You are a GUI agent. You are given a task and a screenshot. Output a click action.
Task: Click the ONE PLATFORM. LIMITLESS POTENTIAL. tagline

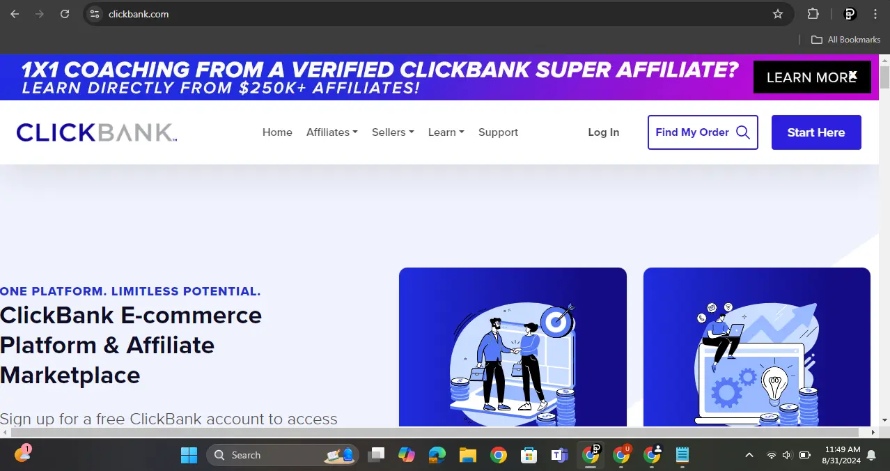[130, 291]
